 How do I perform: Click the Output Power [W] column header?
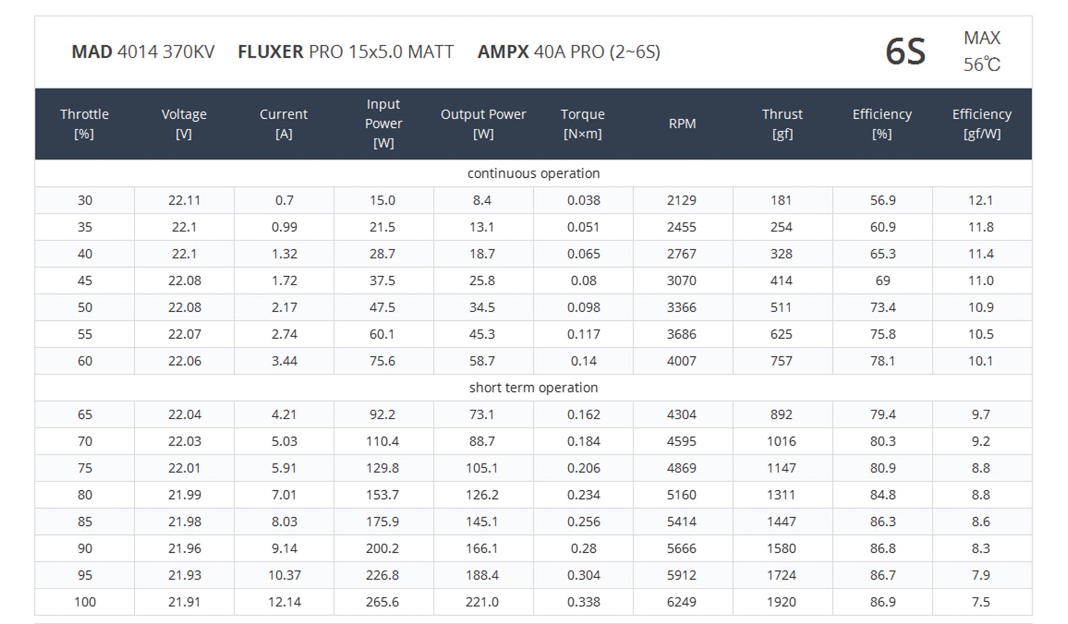coord(483,124)
